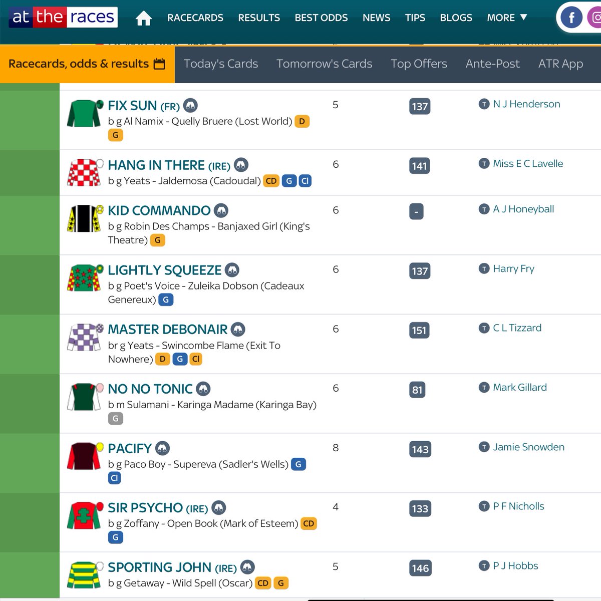The width and height of the screenshot is (601, 601).
Task: Click trainer T icon beside P F Nicholls
Action: pyautogui.click(x=484, y=506)
